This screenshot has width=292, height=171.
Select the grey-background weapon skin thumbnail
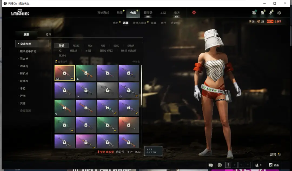(x=107, y=90)
